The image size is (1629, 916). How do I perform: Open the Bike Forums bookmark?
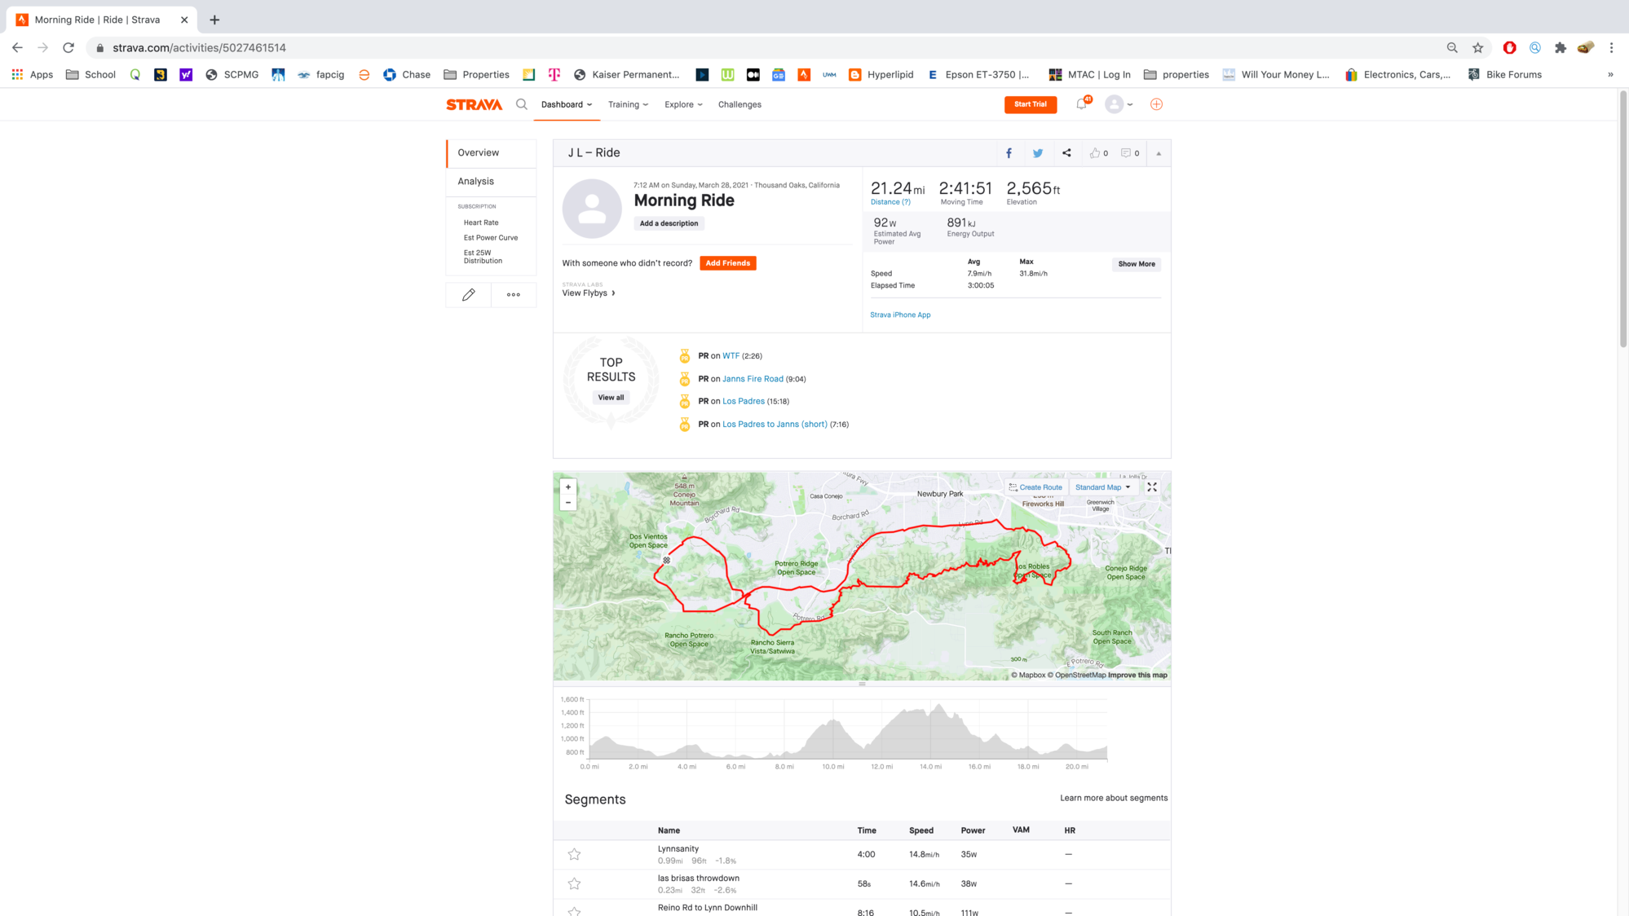coord(1505,74)
